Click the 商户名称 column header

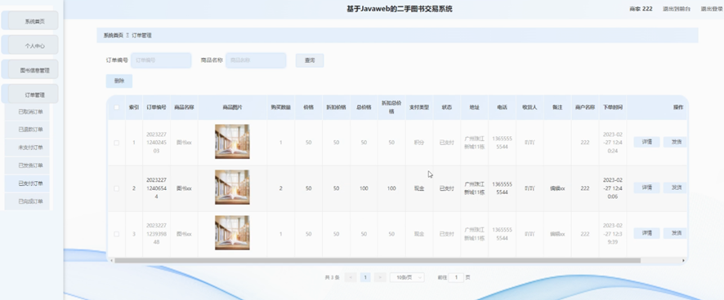click(x=585, y=108)
